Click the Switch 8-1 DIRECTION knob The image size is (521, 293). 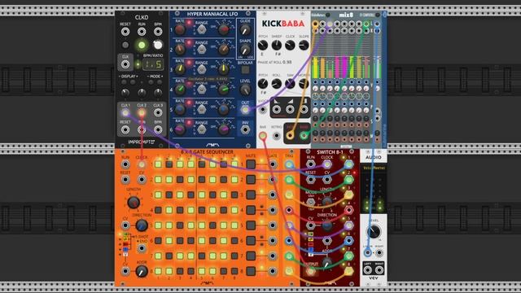point(327,225)
